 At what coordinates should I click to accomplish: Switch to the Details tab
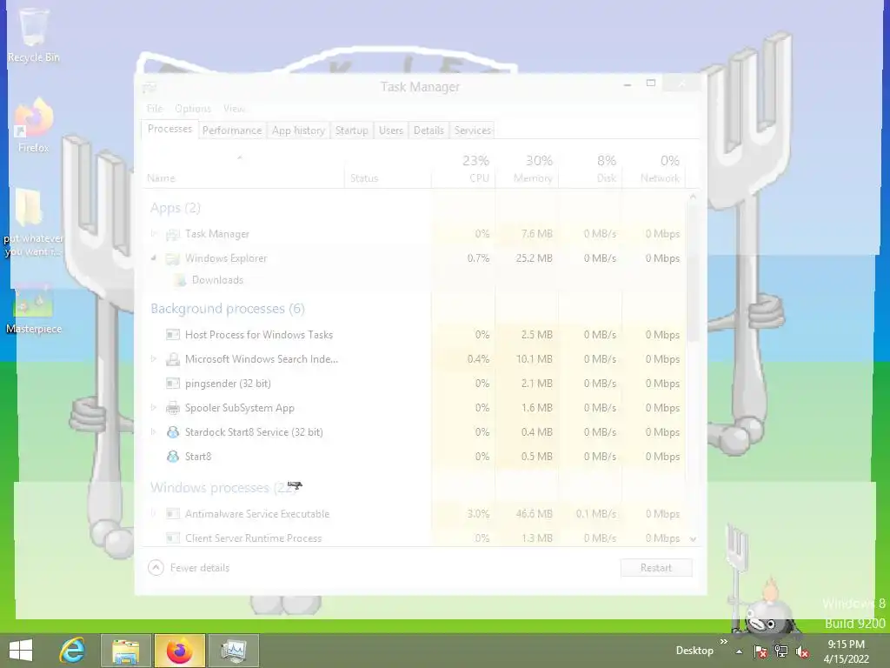point(428,130)
